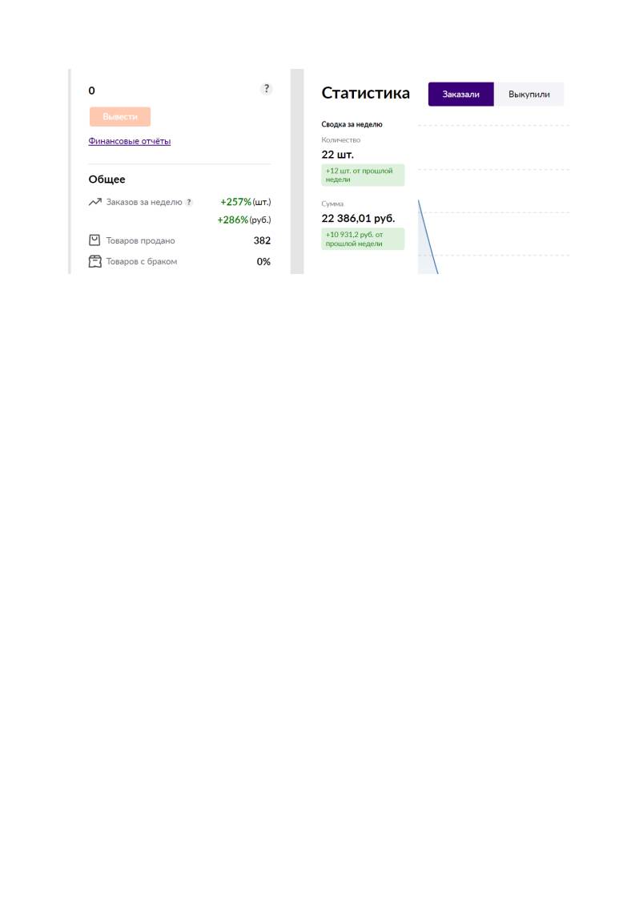This screenshot has width=635, height=899.
Task: Click the trend arrow icon for weekly orders
Action: point(95,202)
